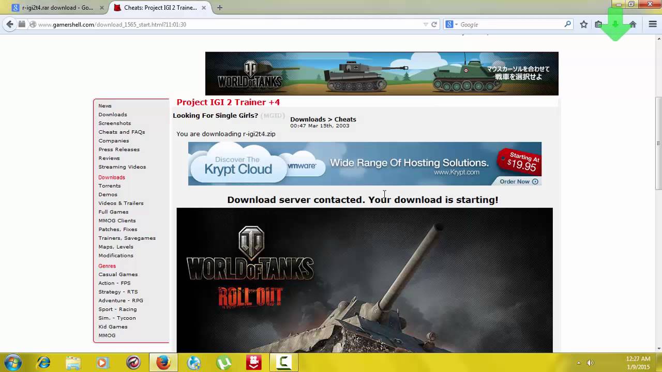Open Full Games link
The height and width of the screenshot is (372, 662).
[x=113, y=212]
